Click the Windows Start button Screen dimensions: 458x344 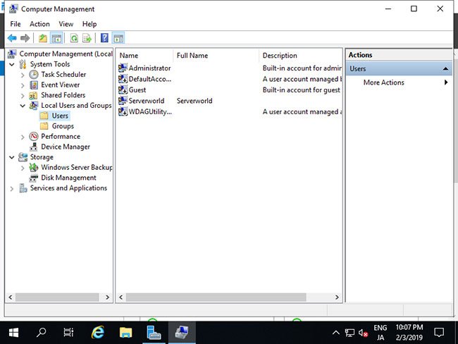13,332
